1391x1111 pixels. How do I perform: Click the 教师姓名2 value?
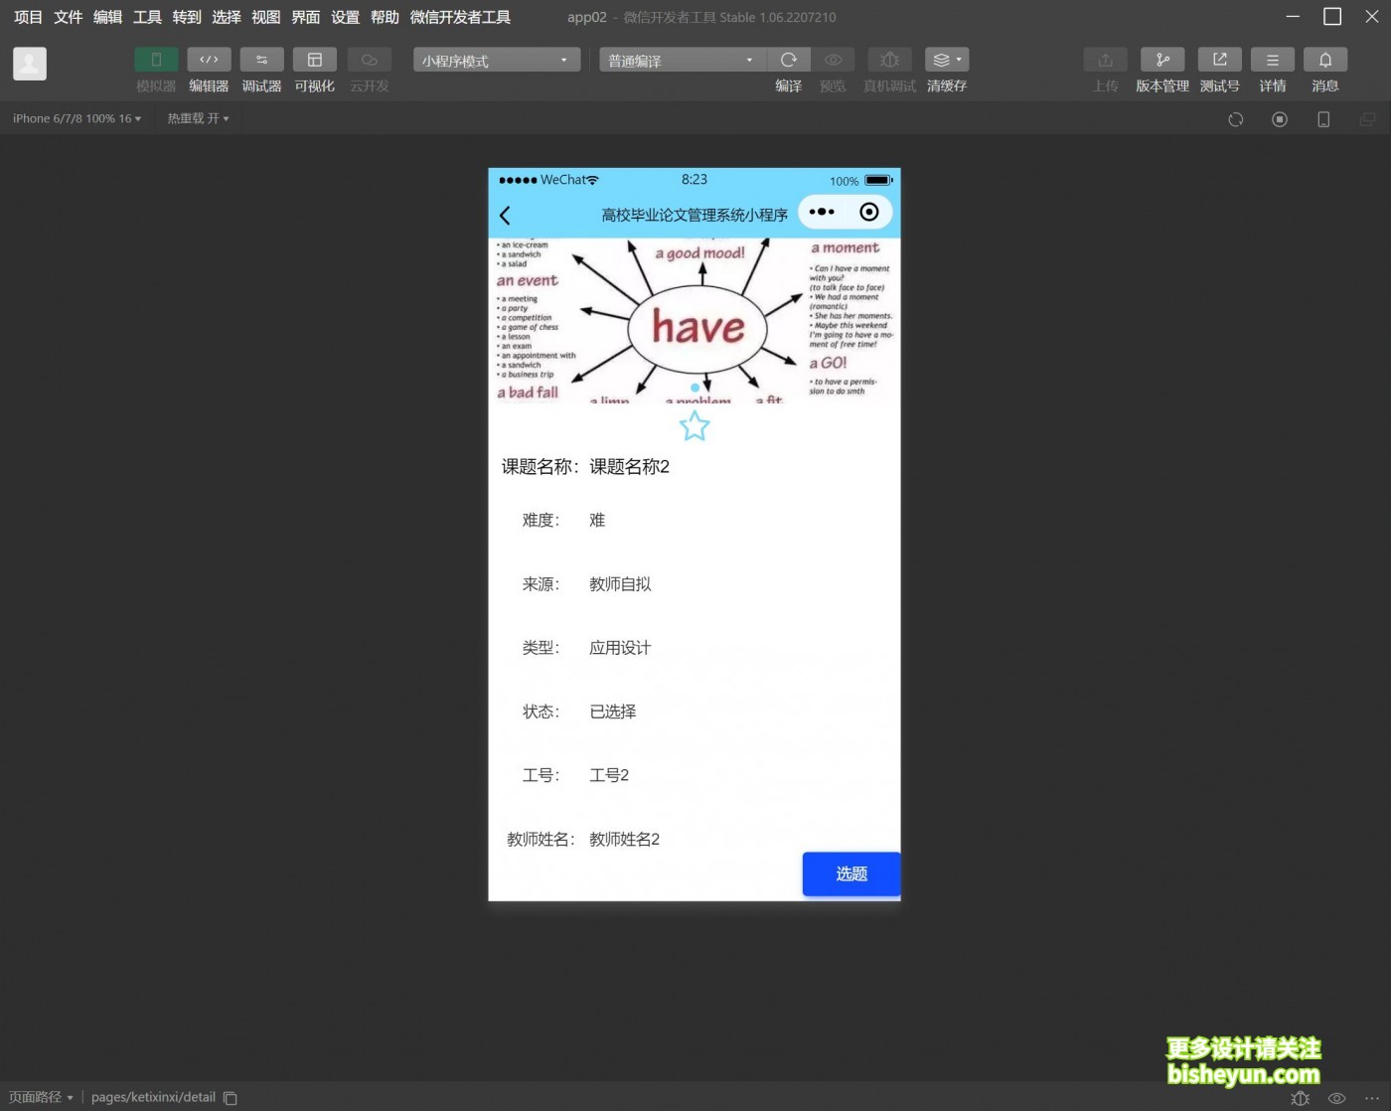[624, 839]
